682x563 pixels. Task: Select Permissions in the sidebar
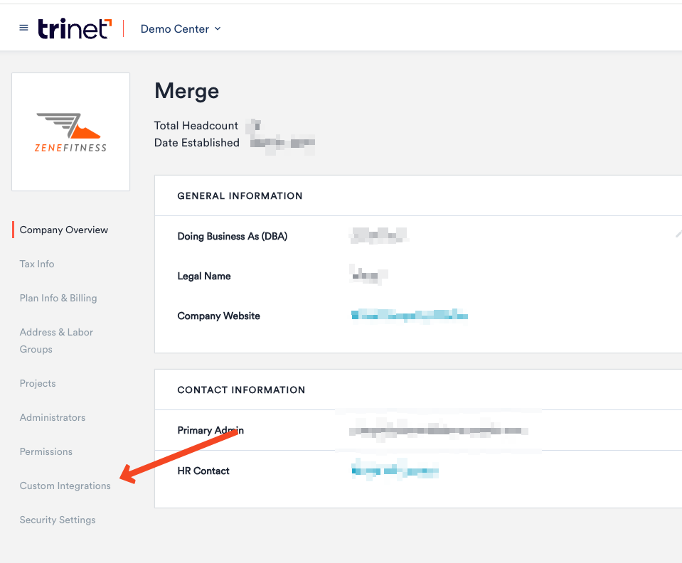(x=46, y=451)
